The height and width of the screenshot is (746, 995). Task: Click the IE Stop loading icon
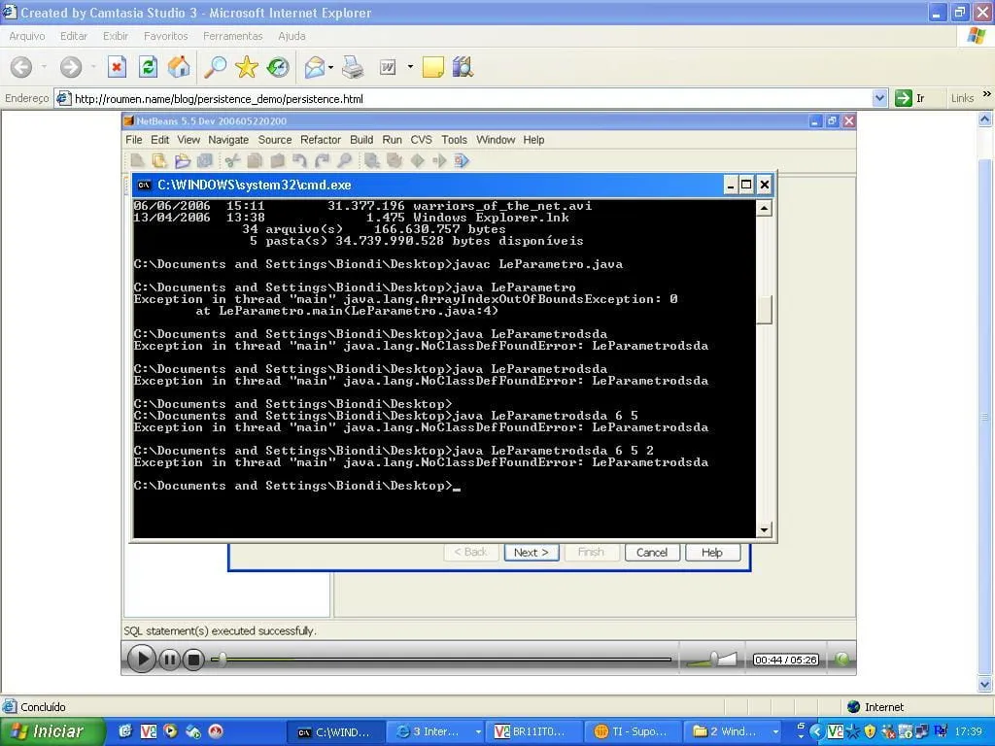pyautogui.click(x=117, y=67)
